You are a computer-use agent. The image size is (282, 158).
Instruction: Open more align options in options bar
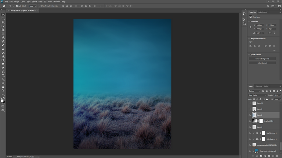(101, 6)
